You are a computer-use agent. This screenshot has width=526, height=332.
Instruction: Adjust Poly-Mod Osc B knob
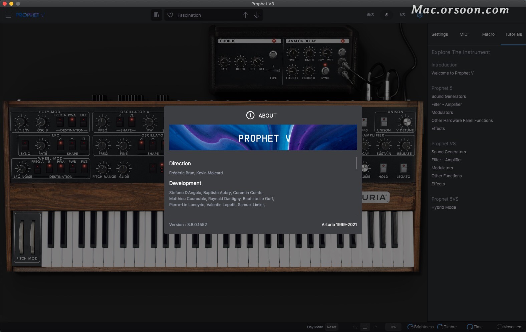tap(42, 122)
